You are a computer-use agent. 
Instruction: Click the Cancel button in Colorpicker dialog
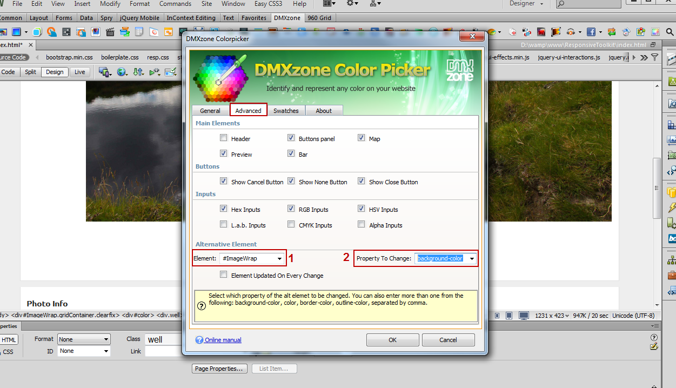pos(448,340)
